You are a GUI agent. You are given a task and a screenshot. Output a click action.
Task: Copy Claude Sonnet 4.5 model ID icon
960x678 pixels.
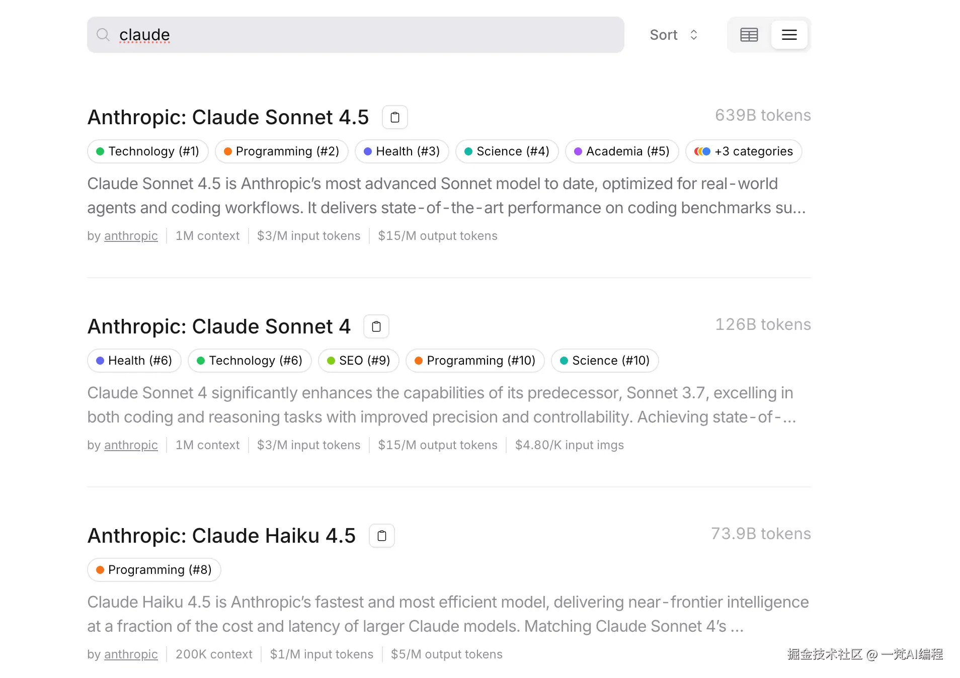394,117
